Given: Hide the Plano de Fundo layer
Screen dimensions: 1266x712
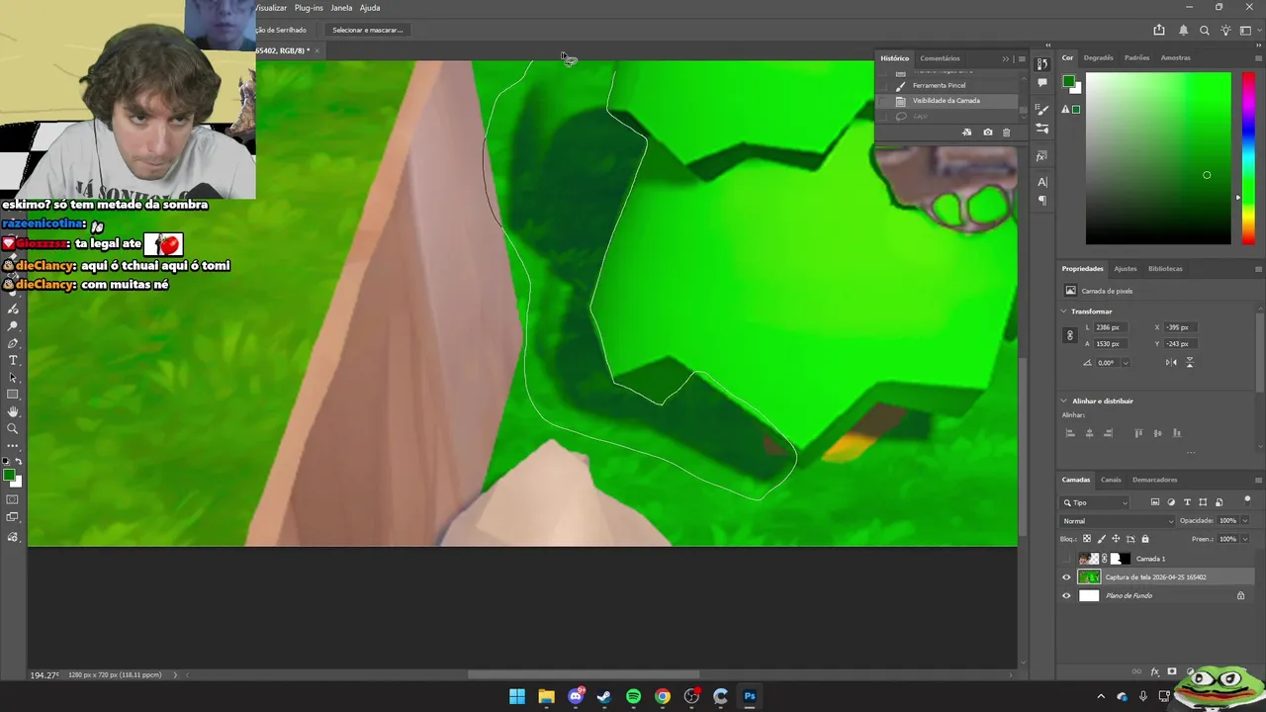Looking at the screenshot, I should tap(1066, 596).
